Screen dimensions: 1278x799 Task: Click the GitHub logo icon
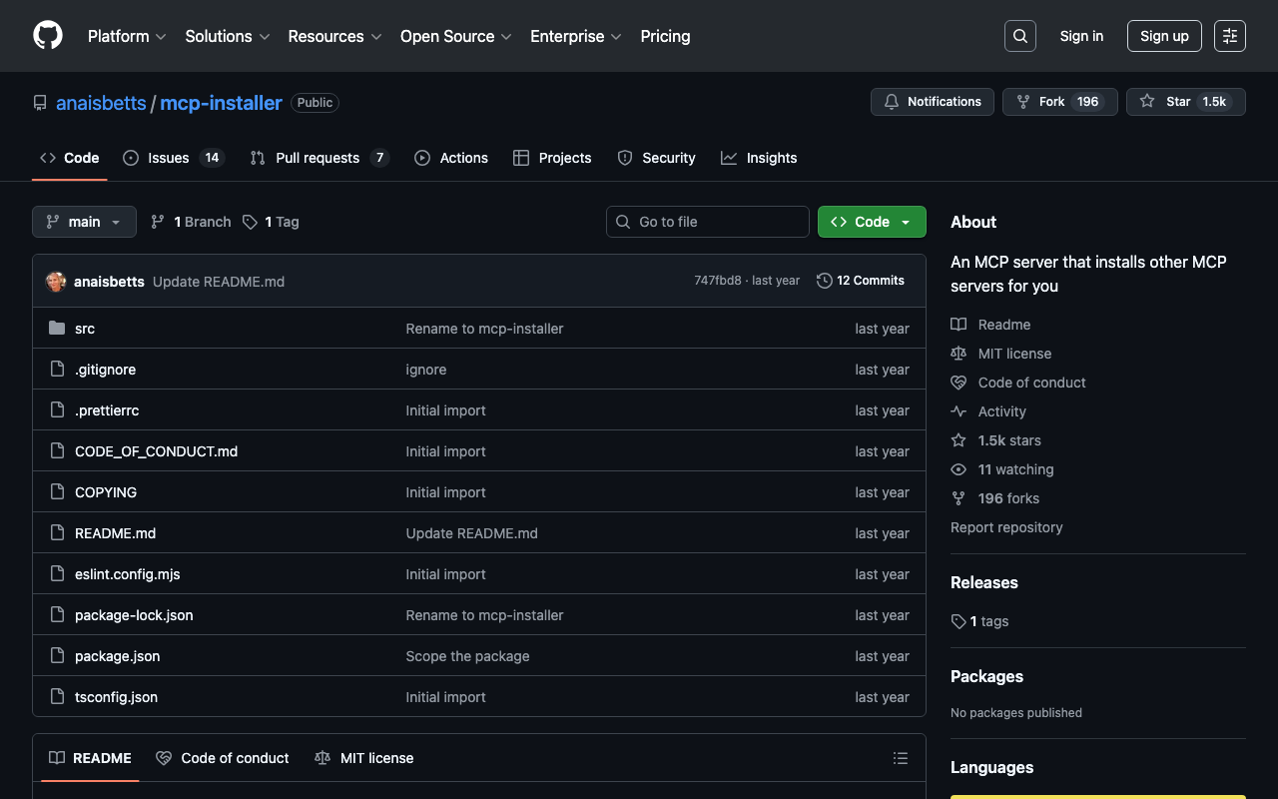[48, 36]
